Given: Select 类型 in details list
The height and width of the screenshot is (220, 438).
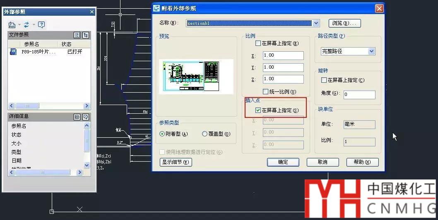Looking at the screenshot, I should tap(16, 152).
